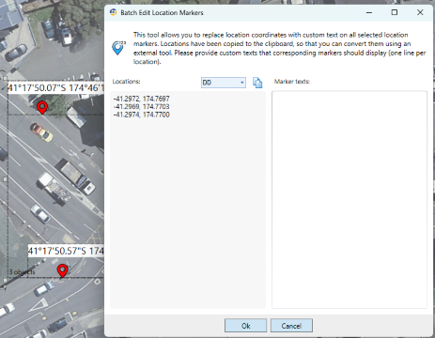Viewport: 435px width, 338px height.
Task: Click the copy locations to clipboard icon
Action: (x=257, y=83)
